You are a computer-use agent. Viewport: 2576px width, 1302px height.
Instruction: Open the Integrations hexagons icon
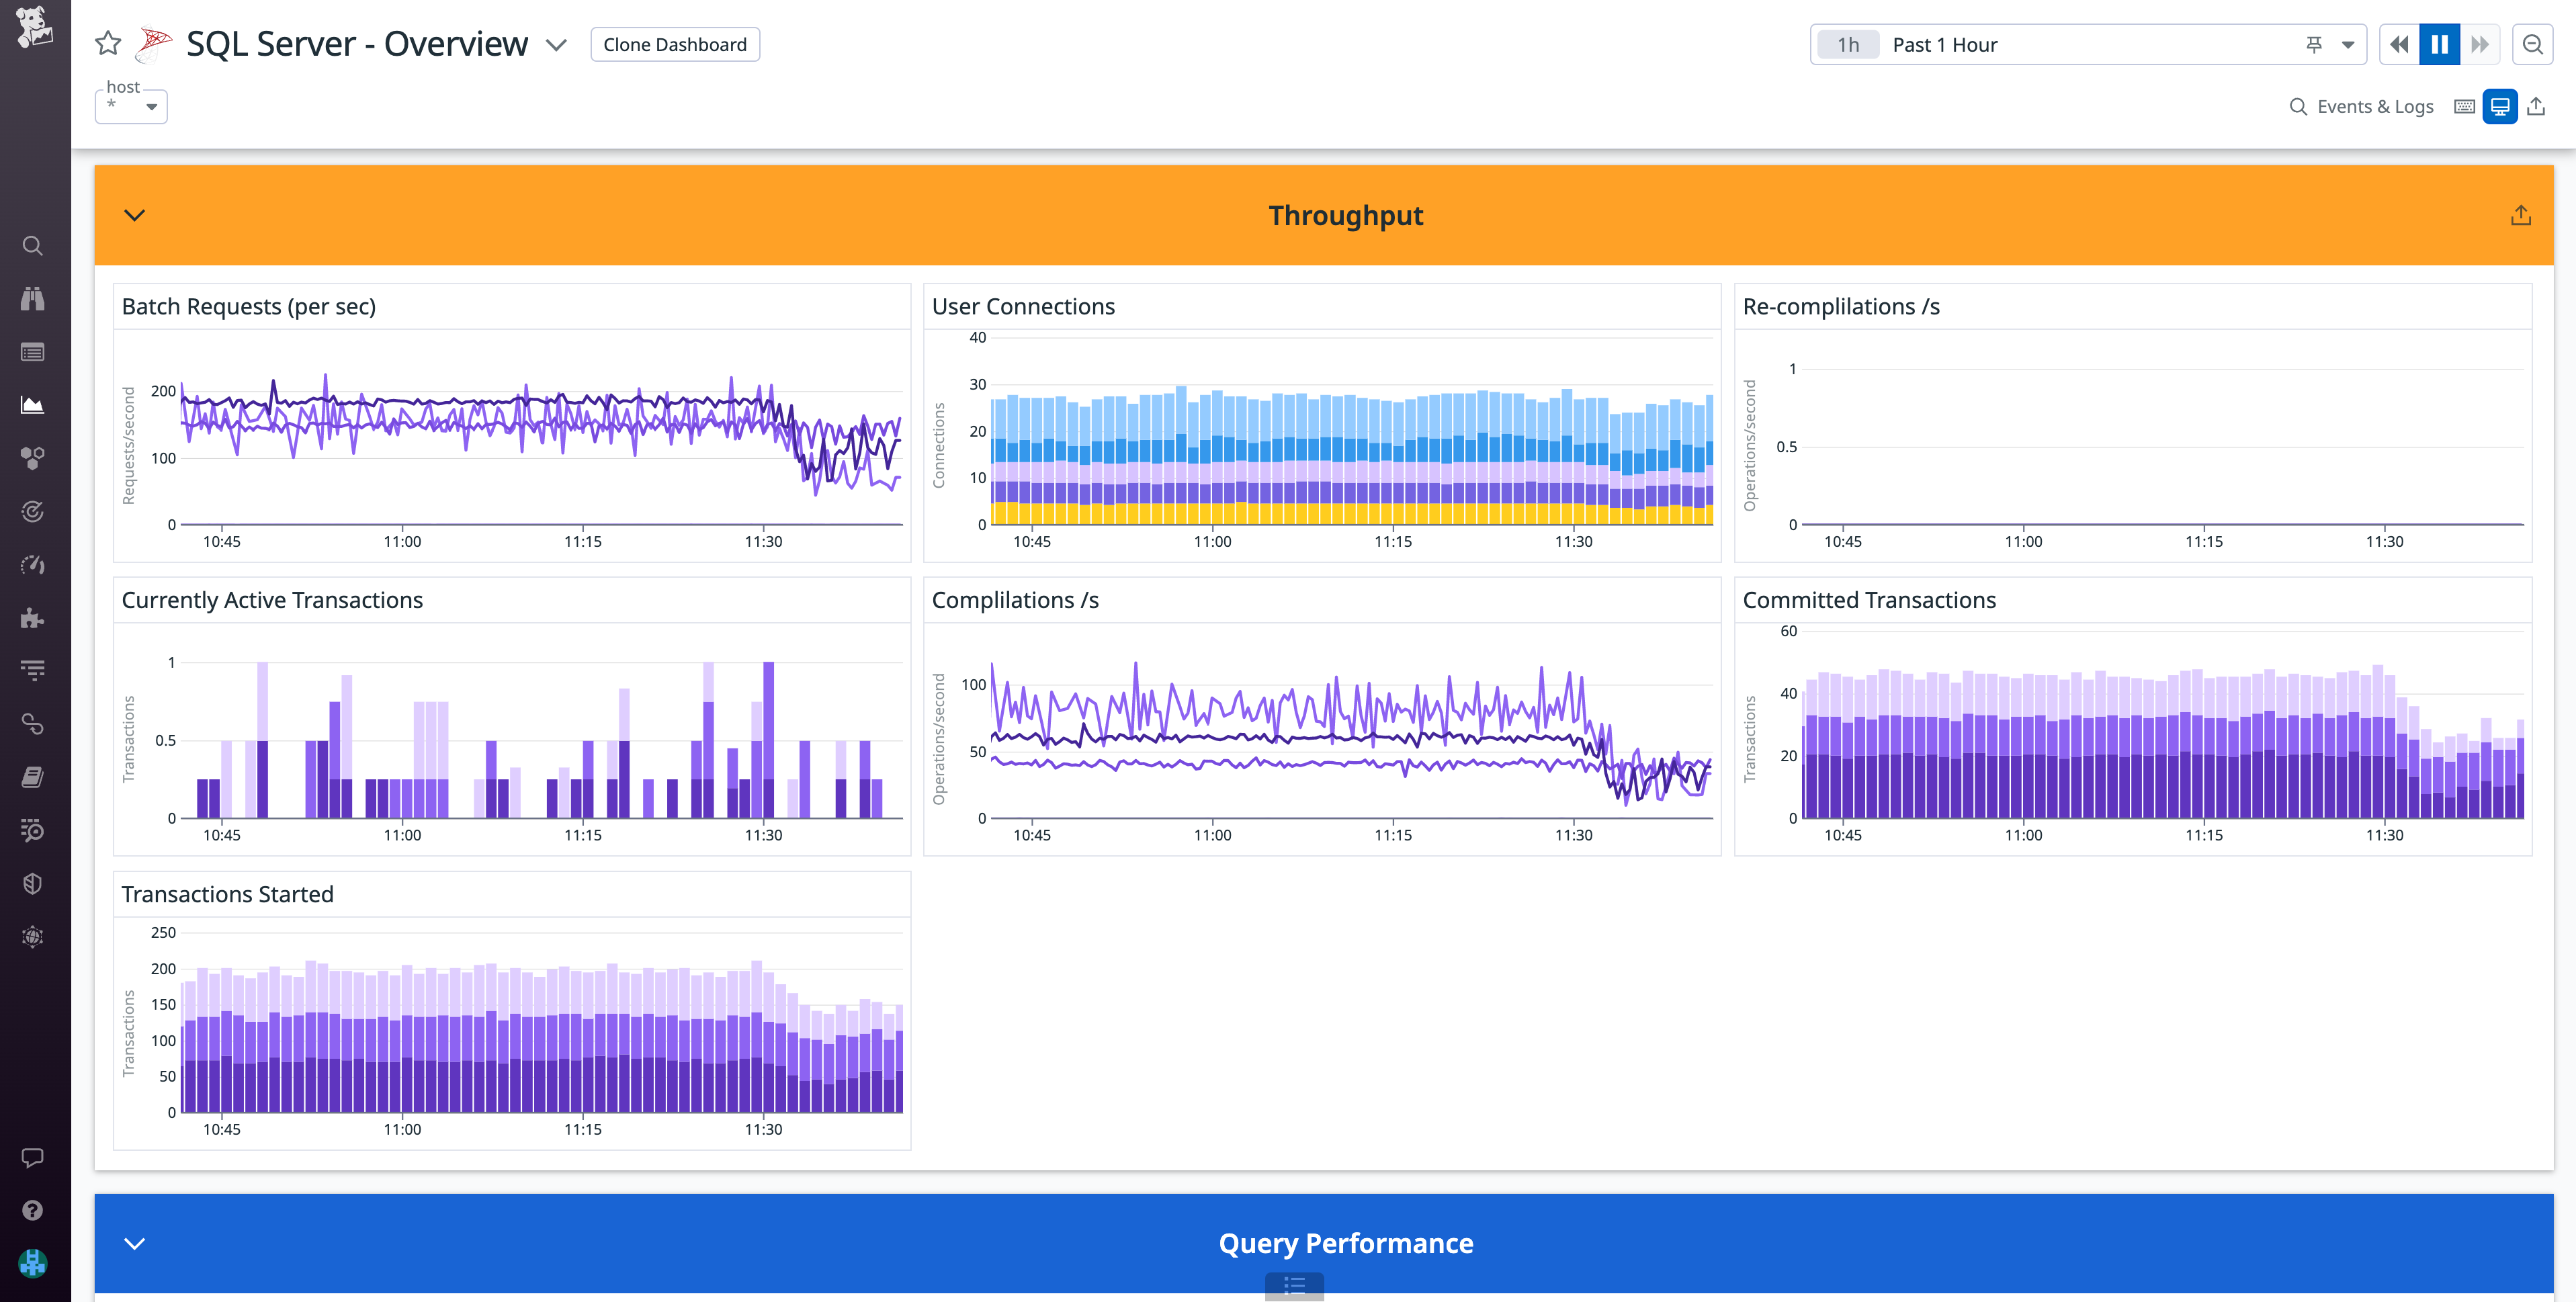(x=33, y=457)
